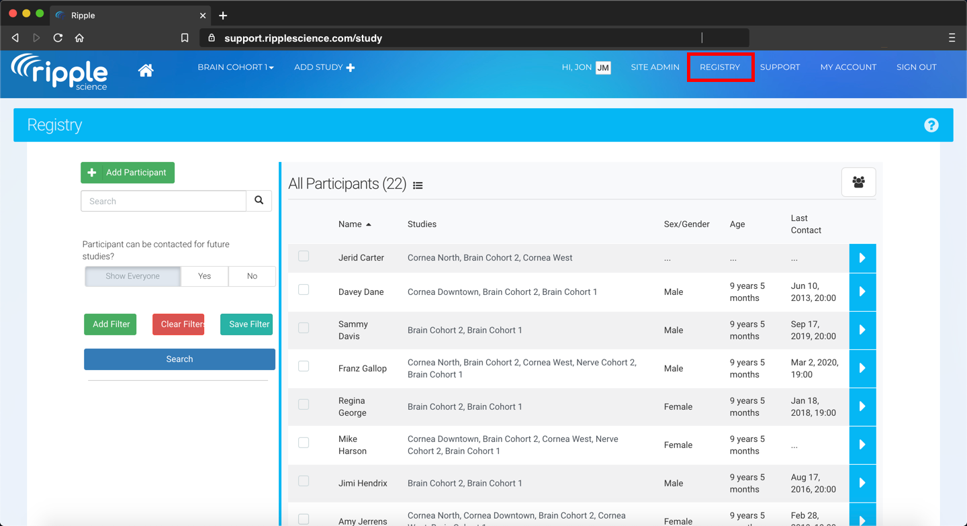Open the help question mark icon
This screenshot has height=526, width=967.
[x=931, y=125]
